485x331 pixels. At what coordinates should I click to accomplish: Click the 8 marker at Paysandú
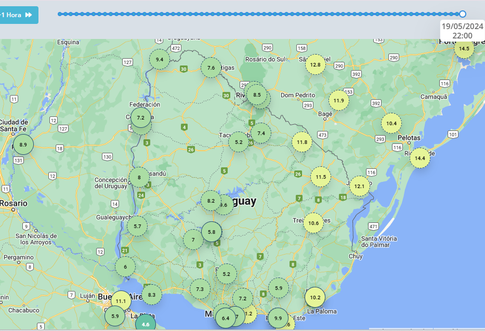pyautogui.click(x=139, y=177)
